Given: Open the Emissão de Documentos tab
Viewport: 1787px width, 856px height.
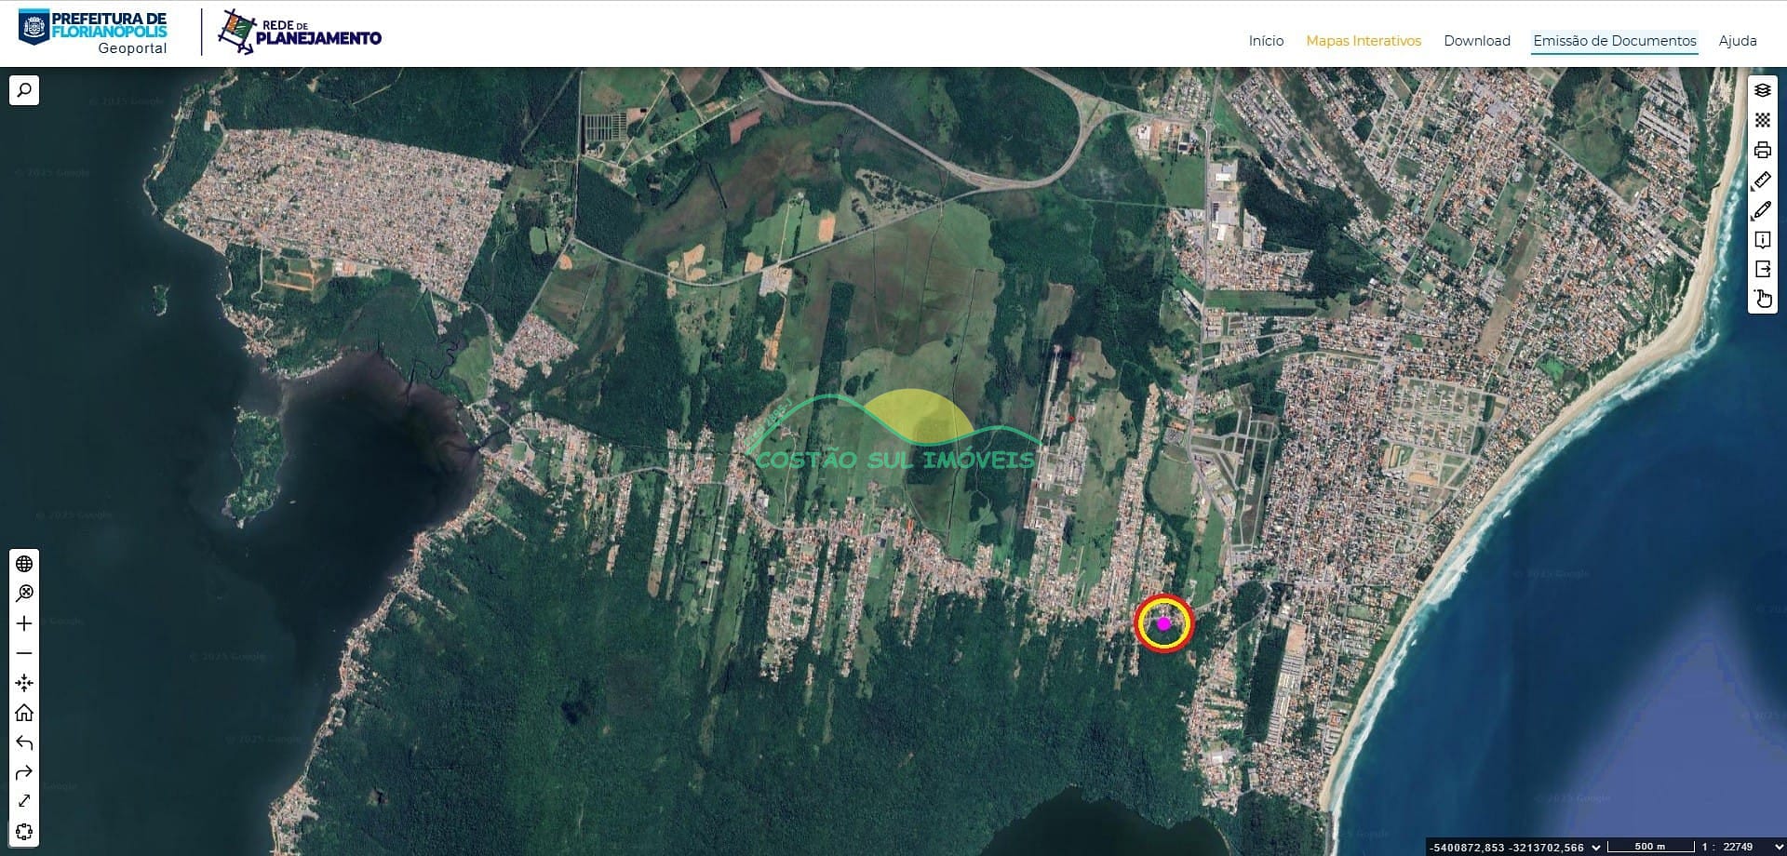Looking at the screenshot, I should point(1614,41).
